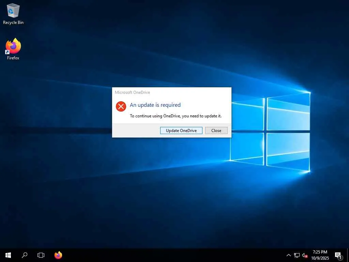Open the taskbar search magnifier

click(25, 255)
